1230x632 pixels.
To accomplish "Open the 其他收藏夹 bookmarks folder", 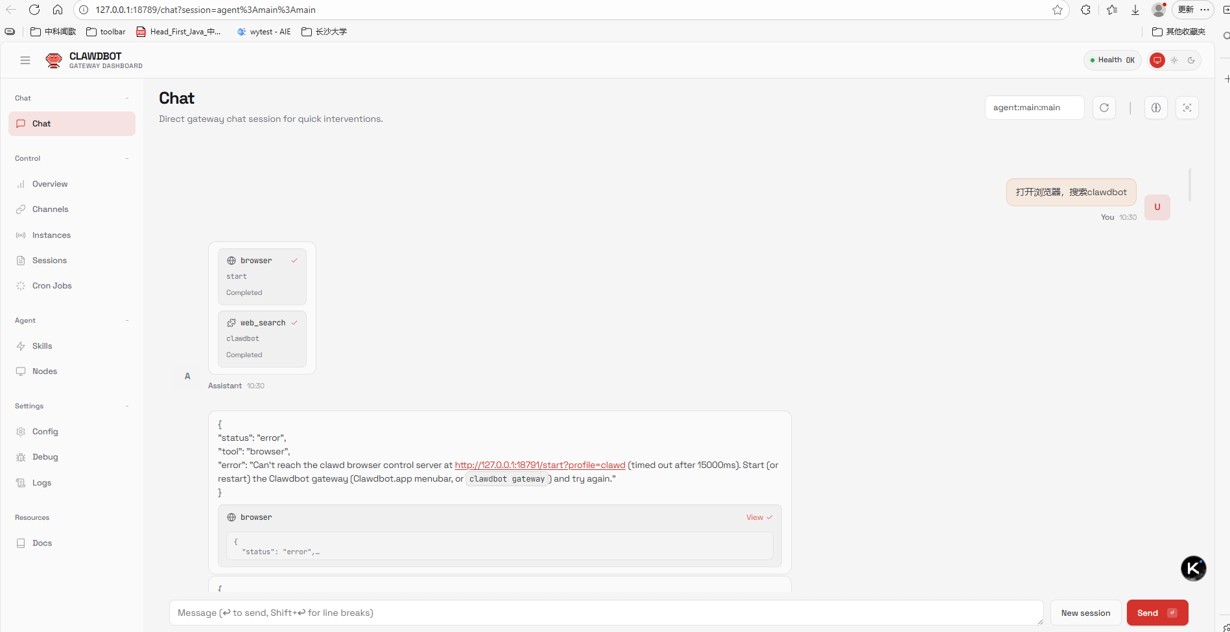I will (x=1179, y=32).
